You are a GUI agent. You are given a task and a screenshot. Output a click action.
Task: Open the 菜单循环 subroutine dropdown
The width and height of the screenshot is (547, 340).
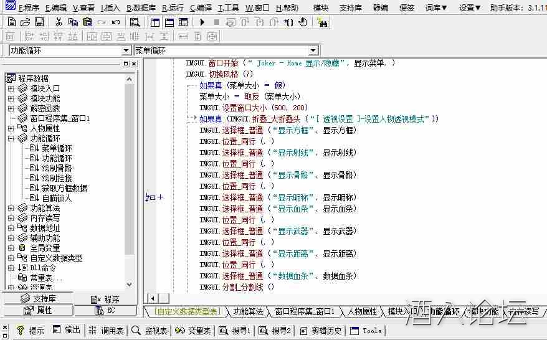point(313,50)
